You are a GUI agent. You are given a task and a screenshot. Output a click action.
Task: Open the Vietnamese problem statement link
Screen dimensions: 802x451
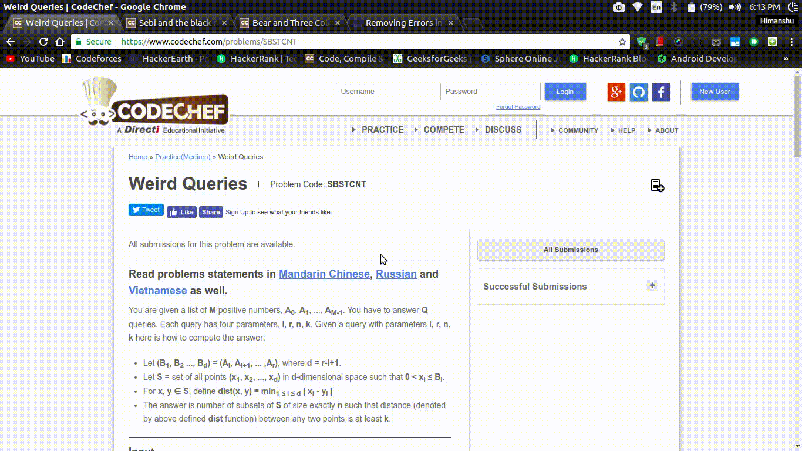tap(158, 291)
